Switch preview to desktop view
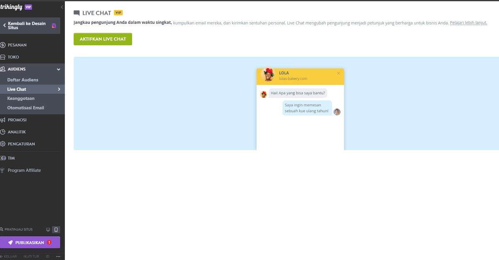This screenshot has height=260, width=499. pos(48,229)
